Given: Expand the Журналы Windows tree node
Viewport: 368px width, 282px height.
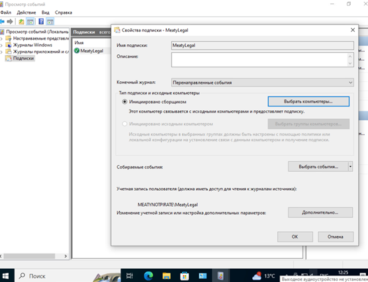Looking at the screenshot, I should 1,45.
